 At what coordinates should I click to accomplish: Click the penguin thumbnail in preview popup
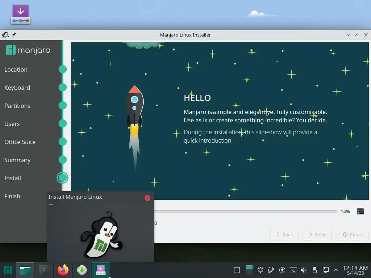101,235
